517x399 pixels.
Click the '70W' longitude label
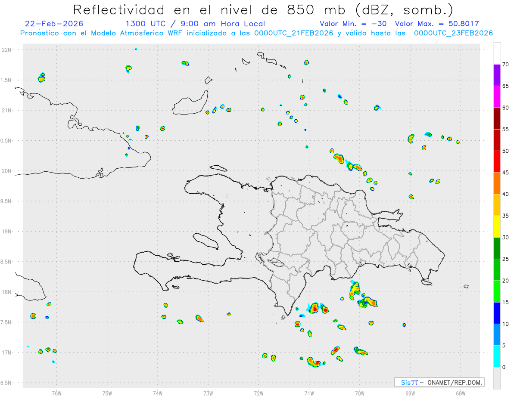click(359, 393)
